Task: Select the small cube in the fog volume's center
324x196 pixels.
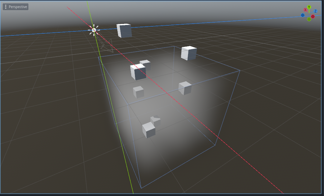Action: point(138,91)
